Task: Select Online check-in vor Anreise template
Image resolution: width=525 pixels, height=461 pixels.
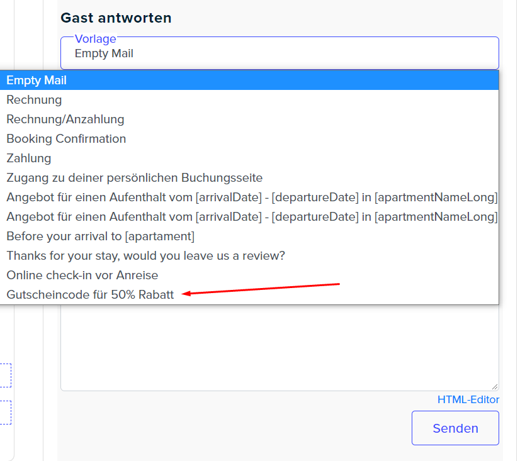Action: (x=249, y=275)
